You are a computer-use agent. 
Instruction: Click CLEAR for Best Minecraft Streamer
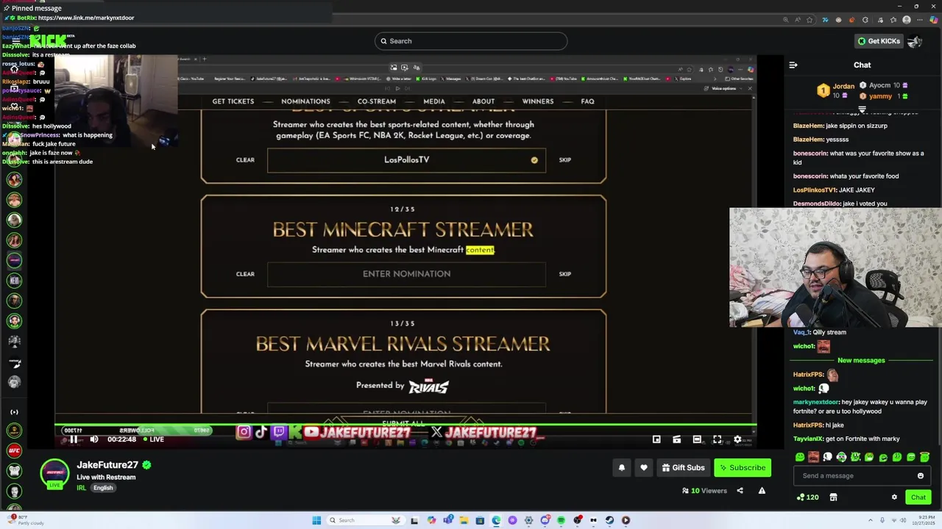tap(245, 274)
